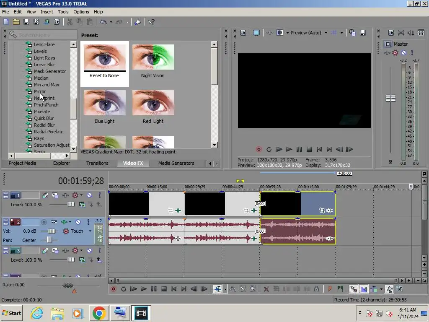The height and width of the screenshot is (322, 429).
Task: Solo video track 1
Action: pos(100,195)
